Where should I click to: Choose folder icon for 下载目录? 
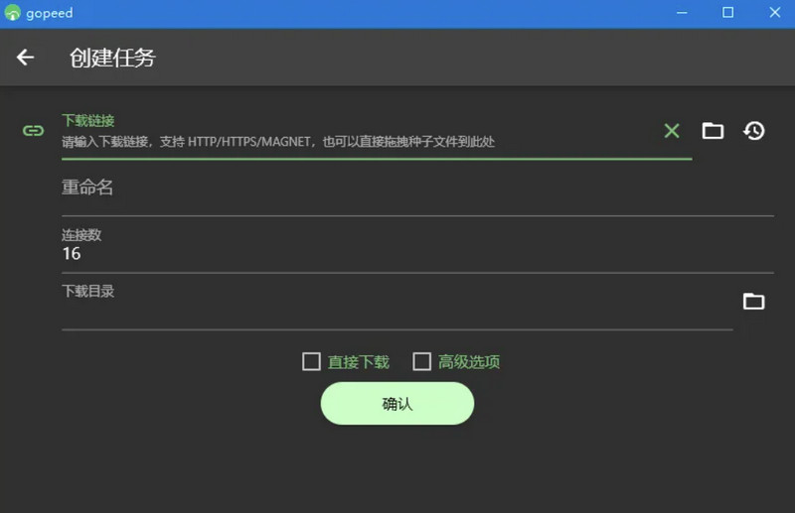point(754,302)
